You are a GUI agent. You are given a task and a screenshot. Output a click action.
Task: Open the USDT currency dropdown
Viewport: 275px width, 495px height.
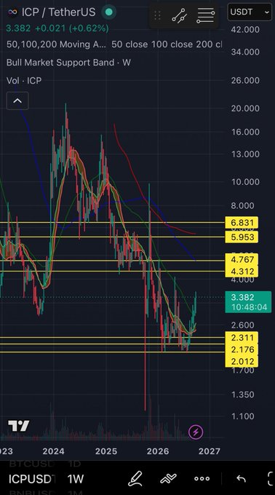[x=250, y=12]
